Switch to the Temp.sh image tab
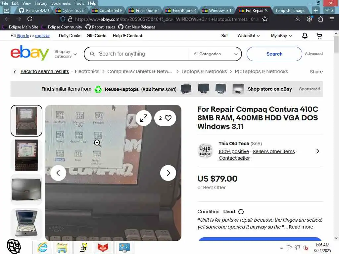Image resolution: width=339 pixels, height=254 pixels. coord(290,10)
